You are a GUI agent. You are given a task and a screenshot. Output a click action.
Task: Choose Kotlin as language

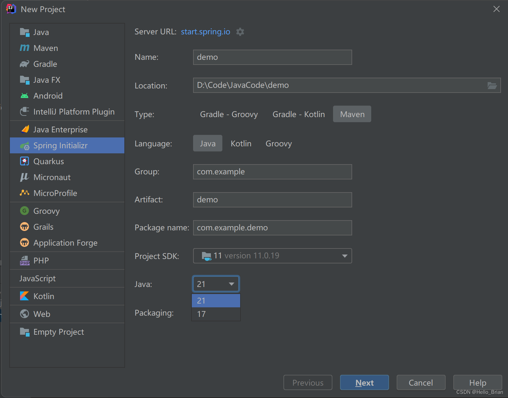tap(241, 143)
